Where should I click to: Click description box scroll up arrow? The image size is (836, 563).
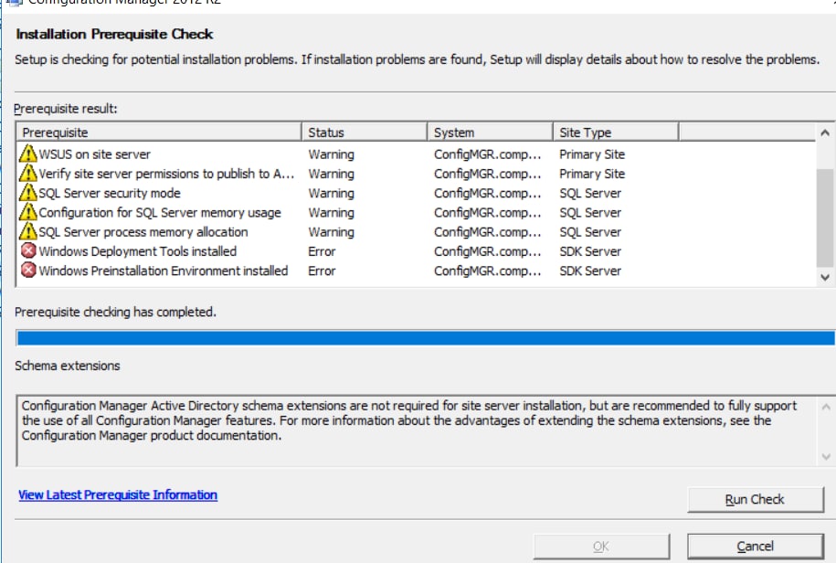826,408
